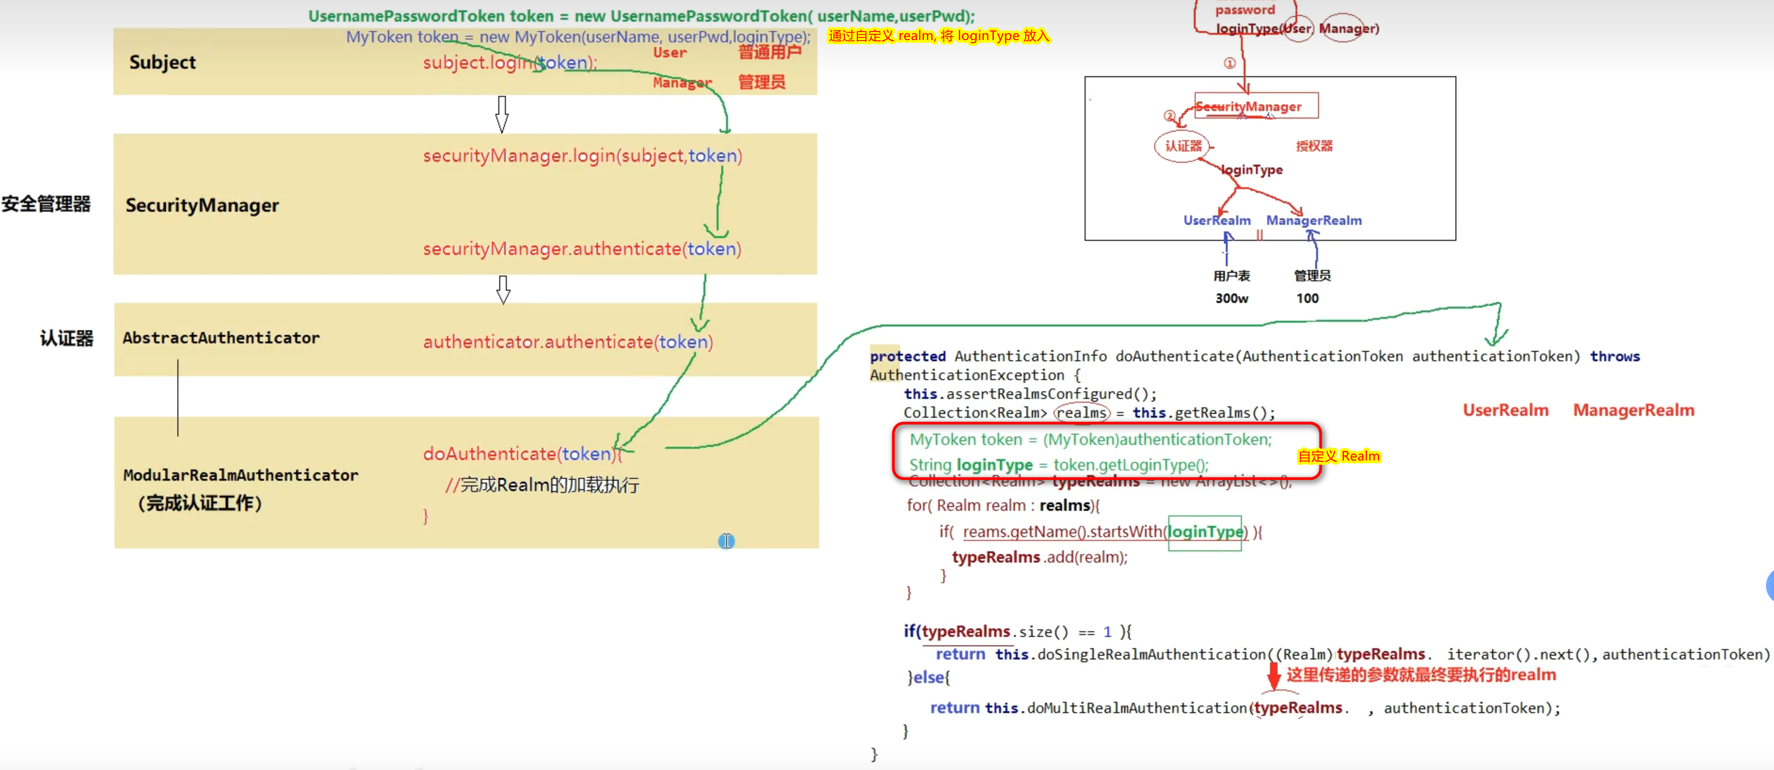Click the red '普通用户' label
The image size is (1774, 770).
tap(770, 52)
